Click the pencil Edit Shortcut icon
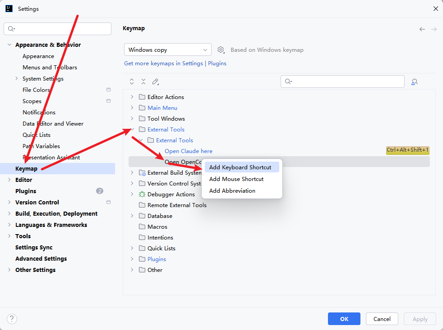The height and width of the screenshot is (330, 443). click(155, 82)
